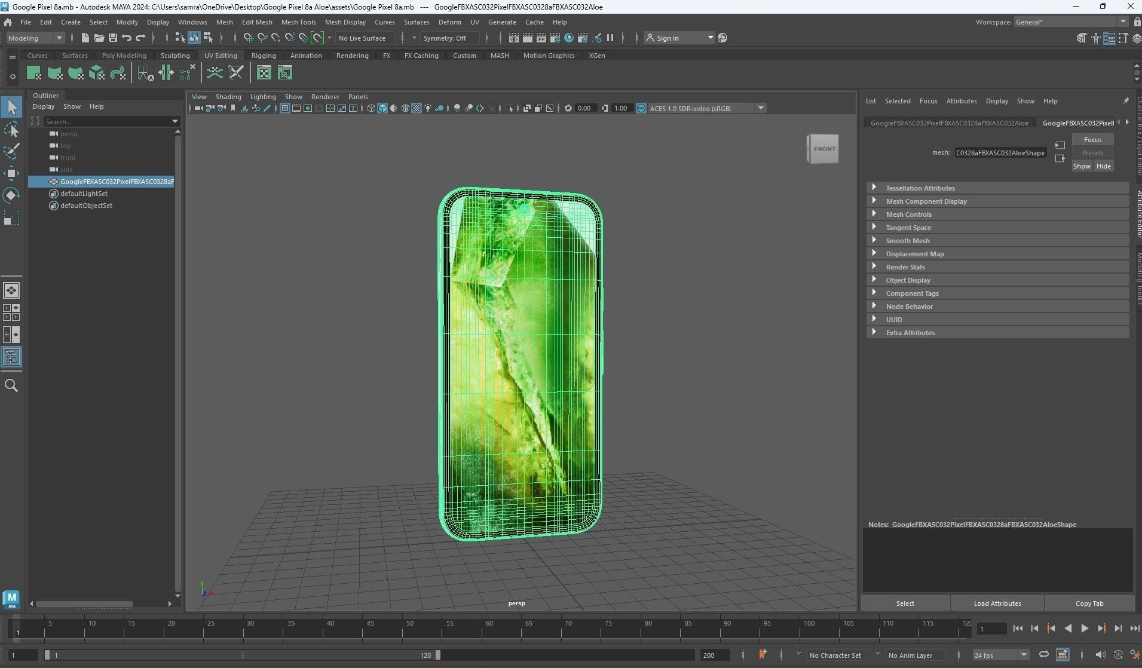Open the Deform menu
1142x668 pixels.
tap(449, 22)
